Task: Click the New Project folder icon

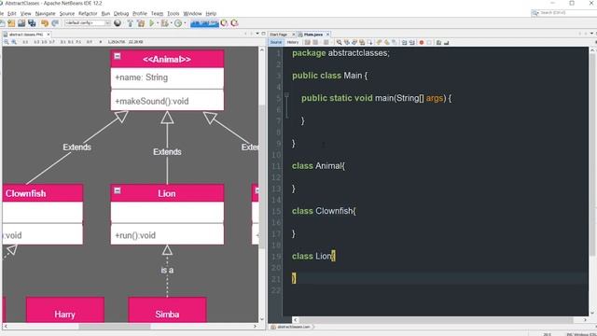Action: [x=11, y=23]
